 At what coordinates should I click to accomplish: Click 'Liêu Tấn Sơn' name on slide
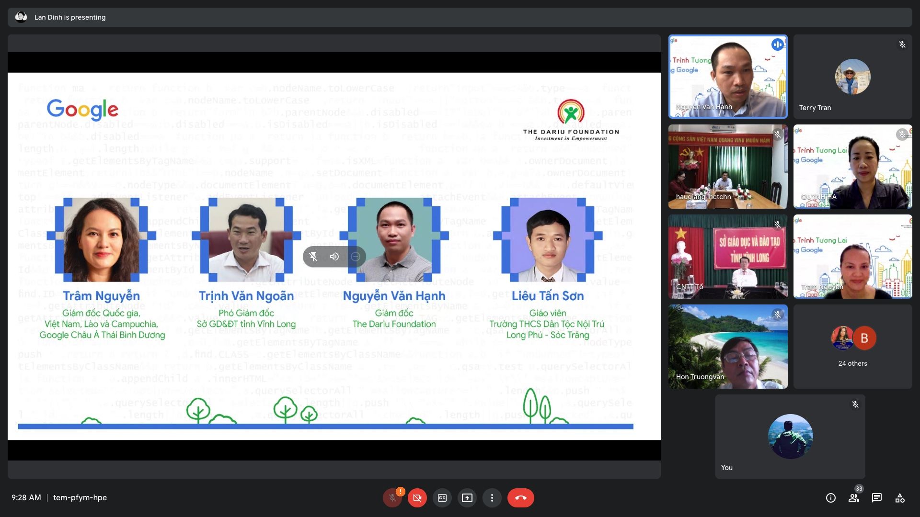coord(548,296)
